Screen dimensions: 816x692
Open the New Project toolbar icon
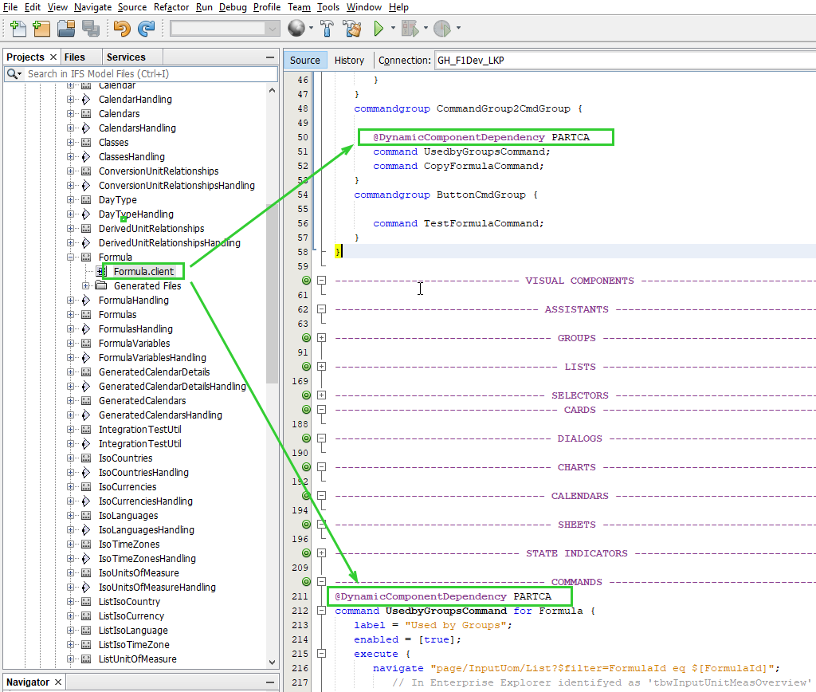[x=41, y=28]
